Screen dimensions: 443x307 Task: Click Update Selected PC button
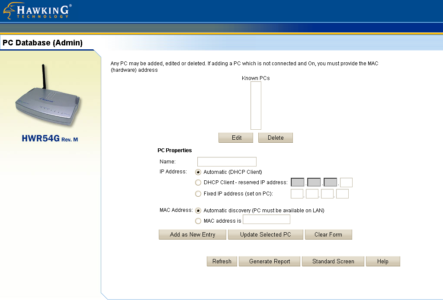pos(266,234)
